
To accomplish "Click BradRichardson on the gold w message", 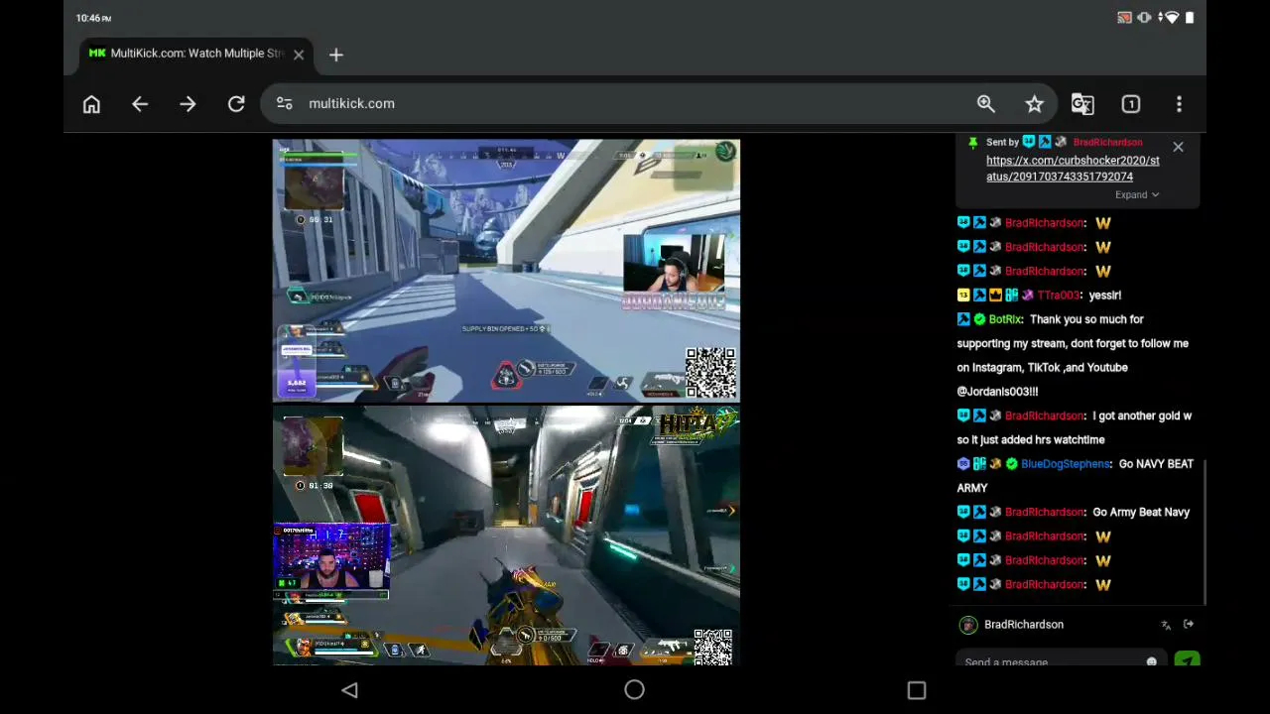I will [1045, 416].
